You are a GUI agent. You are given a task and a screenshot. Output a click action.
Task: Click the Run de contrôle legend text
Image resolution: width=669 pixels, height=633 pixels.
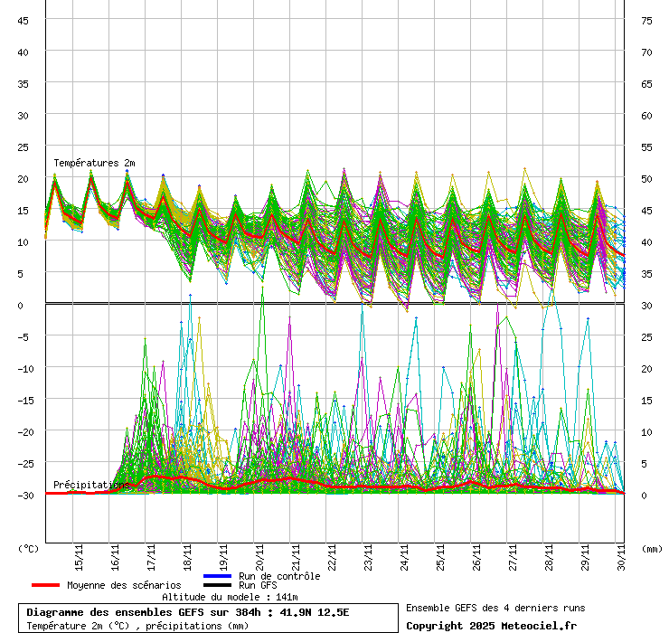pyautogui.click(x=279, y=576)
